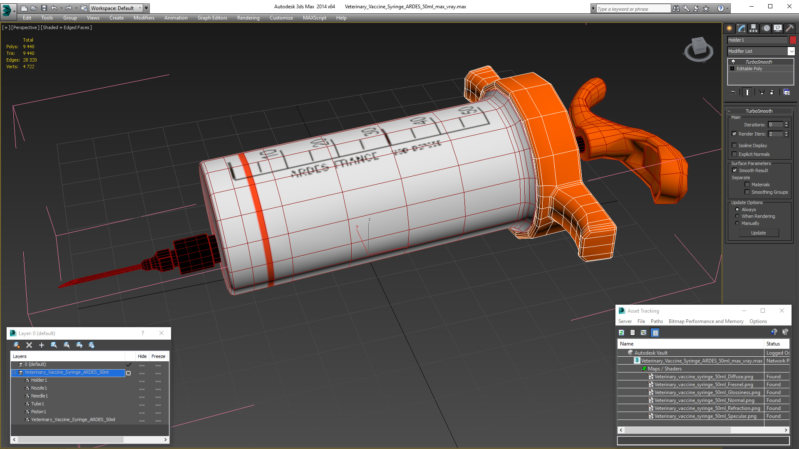Open the Utilities command panel tab

point(789,28)
